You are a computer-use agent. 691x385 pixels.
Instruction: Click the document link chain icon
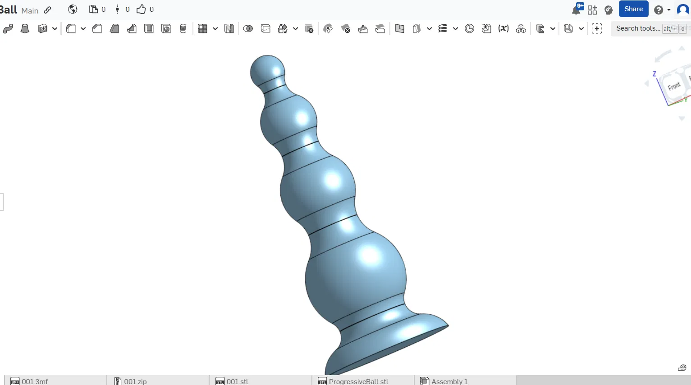[47, 10]
